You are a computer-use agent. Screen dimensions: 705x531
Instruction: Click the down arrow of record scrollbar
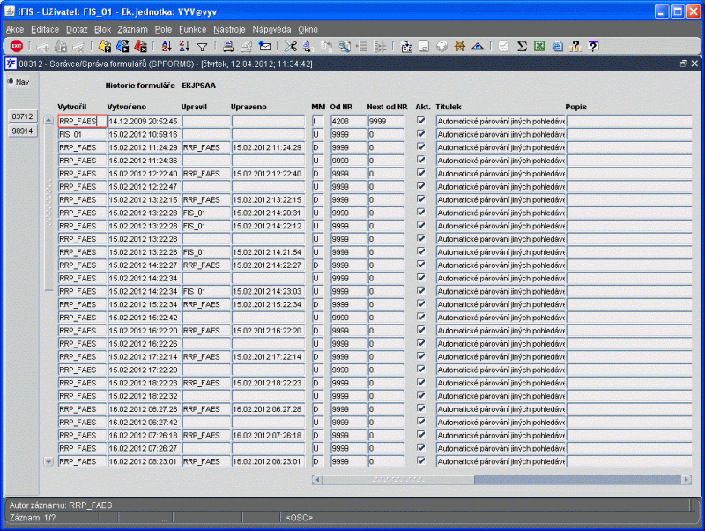click(x=48, y=461)
